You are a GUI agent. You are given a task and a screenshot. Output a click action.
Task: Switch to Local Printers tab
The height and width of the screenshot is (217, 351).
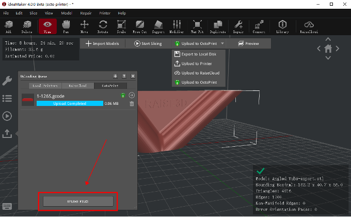click(x=45, y=86)
